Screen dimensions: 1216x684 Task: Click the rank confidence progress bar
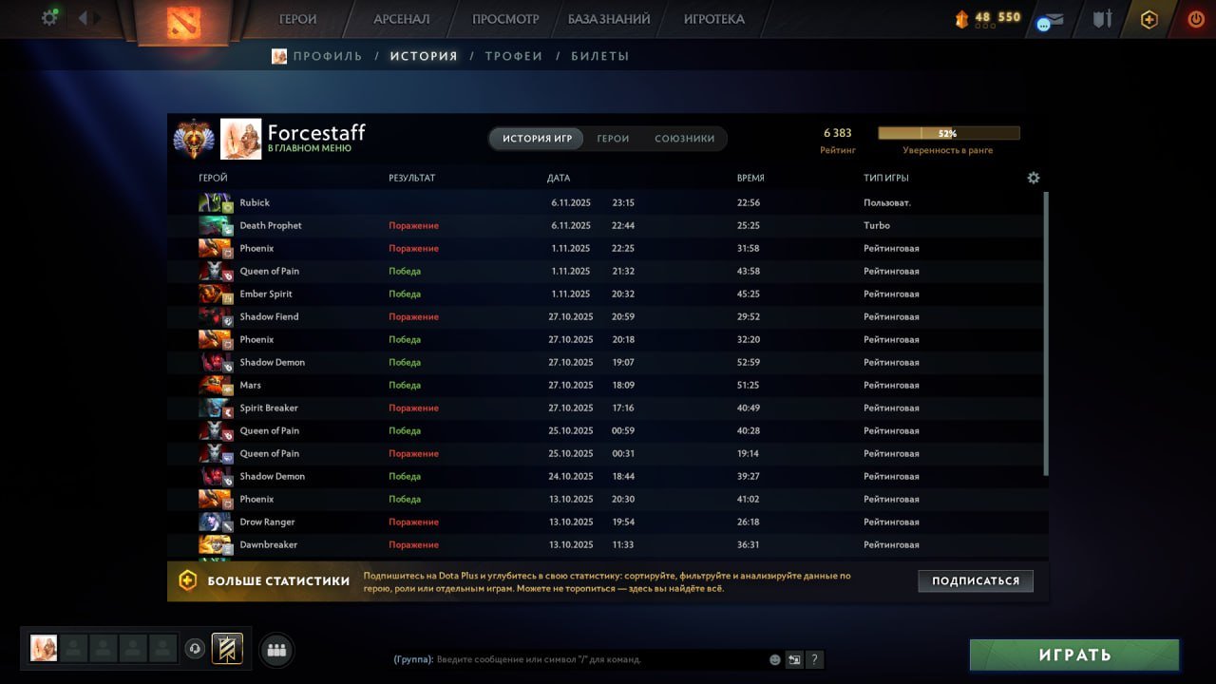coord(948,134)
